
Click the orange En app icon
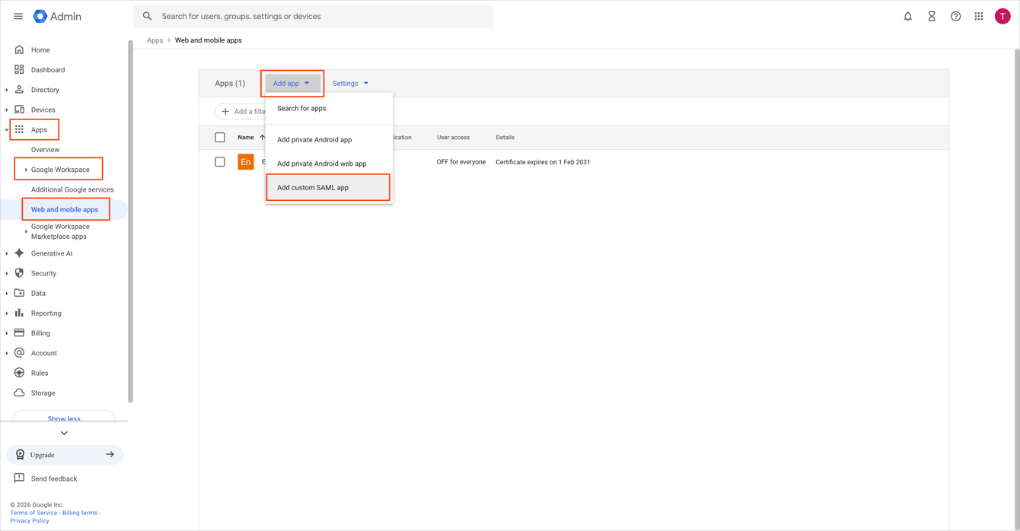[246, 162]
